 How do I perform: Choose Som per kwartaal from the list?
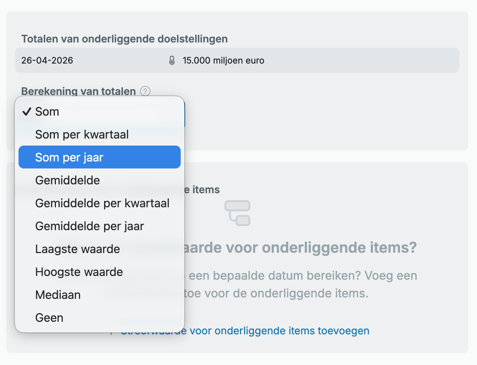(82, 134)
